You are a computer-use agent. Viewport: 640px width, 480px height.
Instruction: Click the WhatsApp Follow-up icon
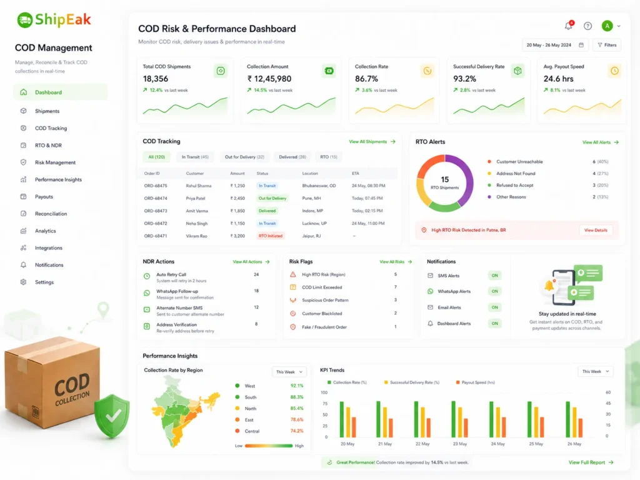coord(147,293)
